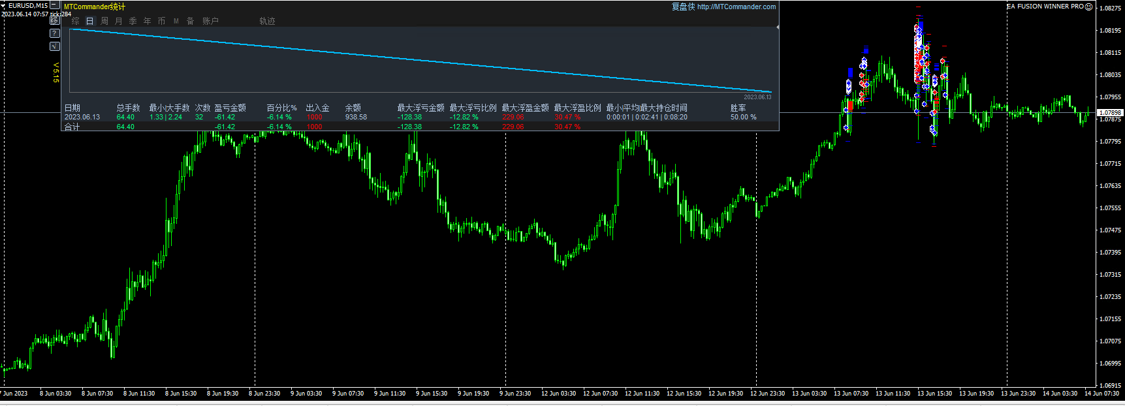Open the question mark help icon
Screen dimensions: 1125x406
tap(55, 33)
